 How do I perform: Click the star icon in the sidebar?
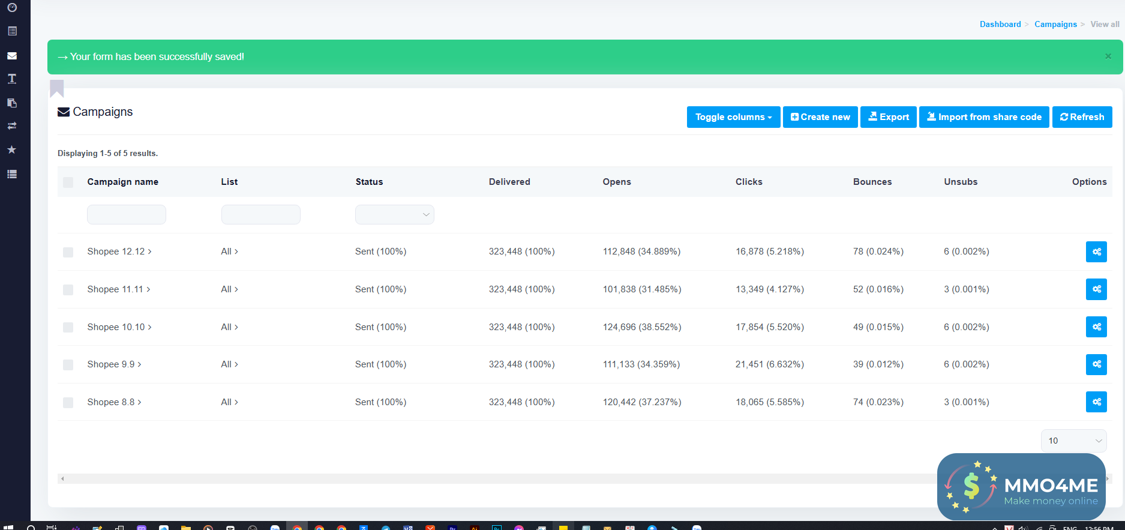point(12,149)
